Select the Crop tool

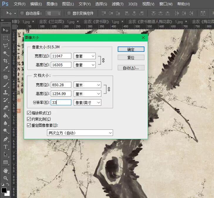pyautogui.click(x=6, y=61)
